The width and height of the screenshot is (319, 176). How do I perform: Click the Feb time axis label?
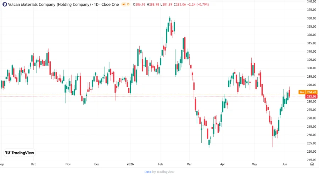click(161, 164)
